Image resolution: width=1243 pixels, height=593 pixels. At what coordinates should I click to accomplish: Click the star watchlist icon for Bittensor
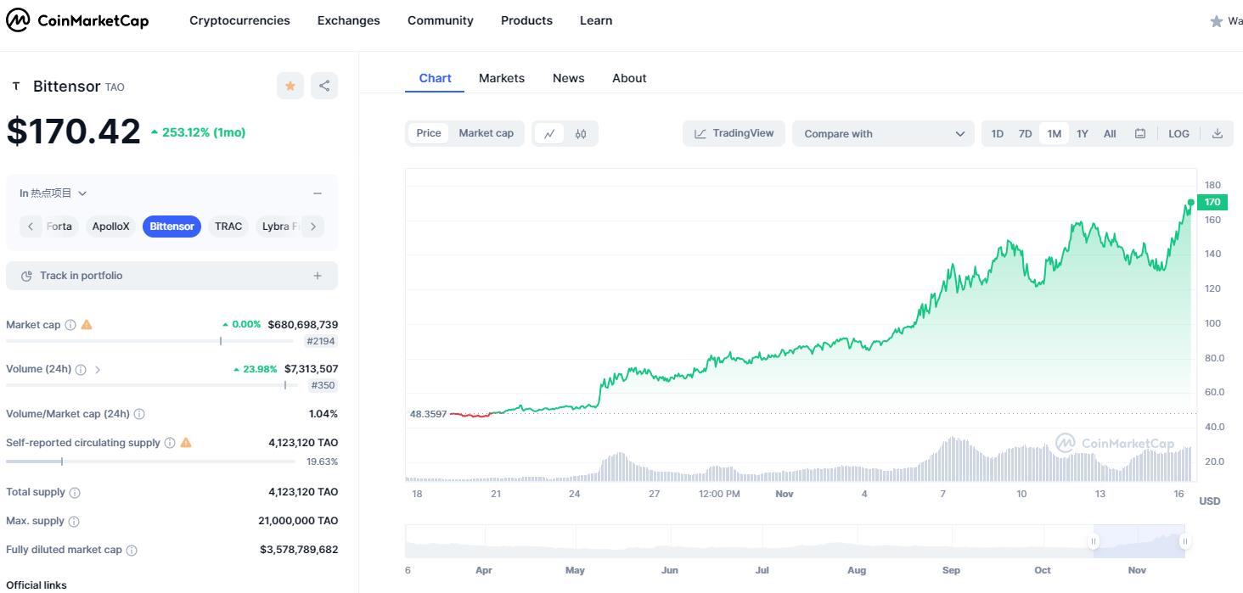(290, 86)
